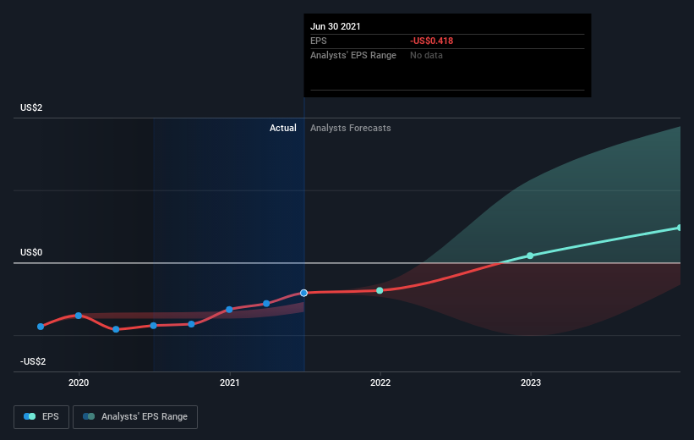Click the early 2020 EPS data point
This screenshot has width=694, height=440.
pyautogui.click(x=79, y=316)
